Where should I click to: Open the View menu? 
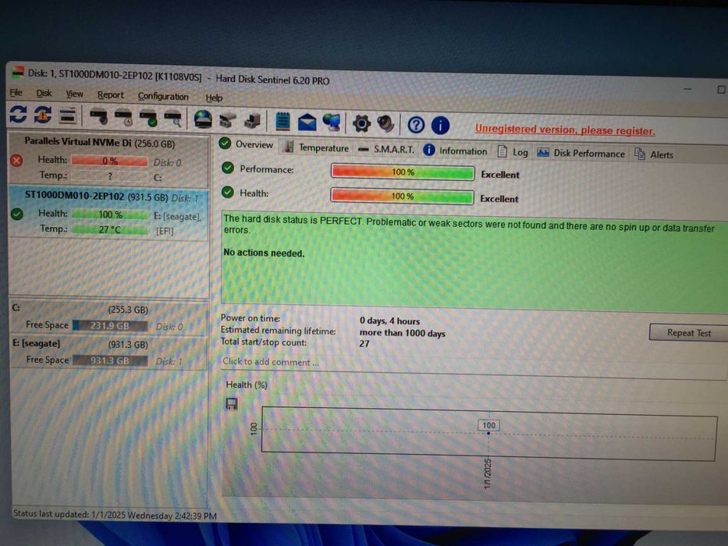pyautogui.click(x=74, y=94)
